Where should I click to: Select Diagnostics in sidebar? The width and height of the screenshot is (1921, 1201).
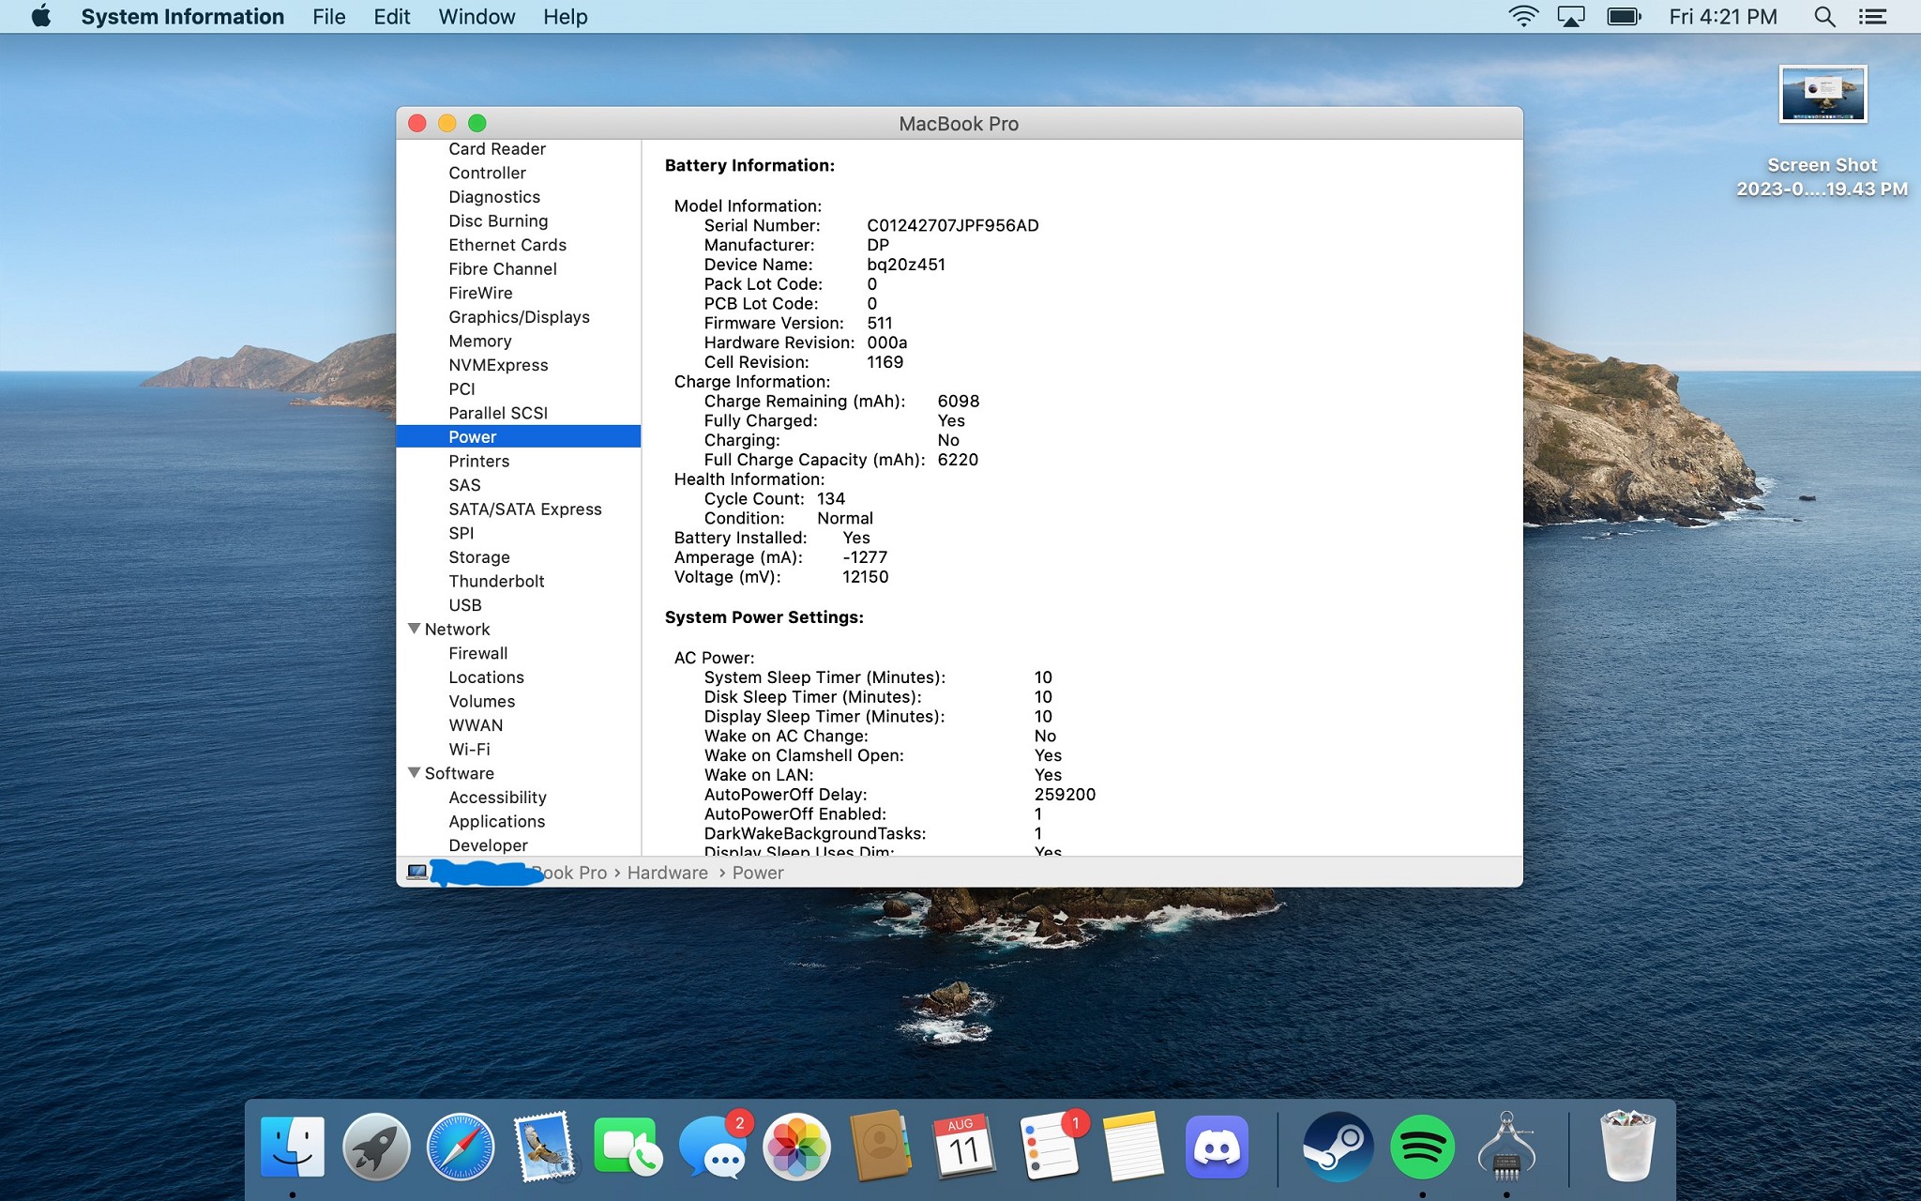(494, 197)
